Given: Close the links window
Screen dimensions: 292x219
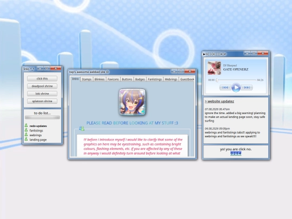Looking at the screenshot, I should (56, 69).
